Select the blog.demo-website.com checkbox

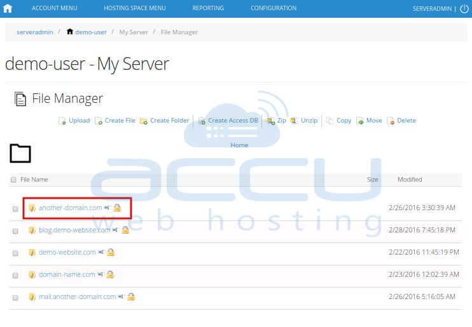[15, 230]
